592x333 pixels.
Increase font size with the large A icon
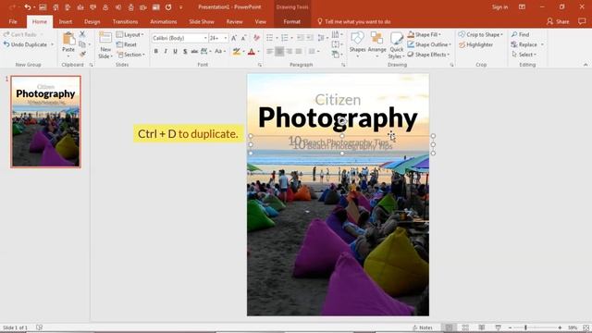click(x=234, y=38)
